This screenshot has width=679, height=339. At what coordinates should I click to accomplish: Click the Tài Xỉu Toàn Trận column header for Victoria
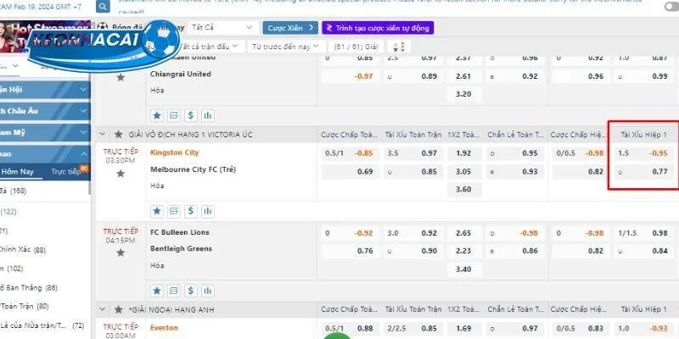point(412,135)
